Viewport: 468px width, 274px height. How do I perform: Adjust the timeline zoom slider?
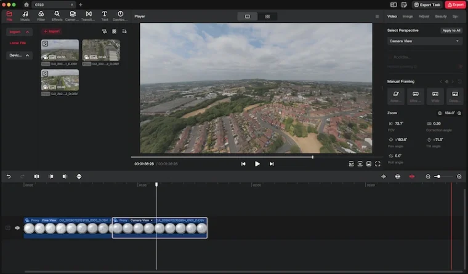click(x=443, y=176)
